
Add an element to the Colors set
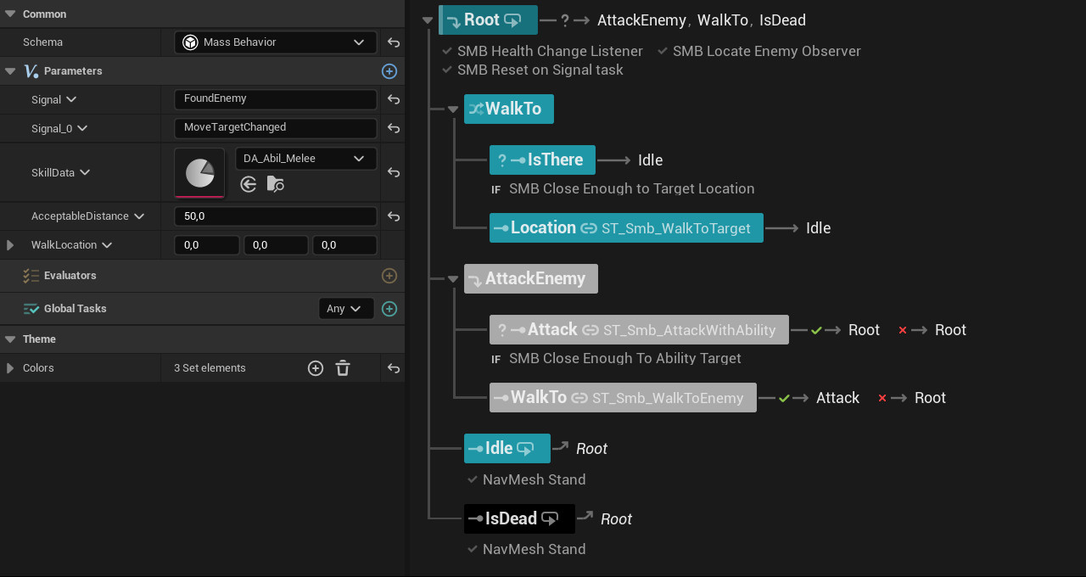pyautogui.click(x=316, y=368)
